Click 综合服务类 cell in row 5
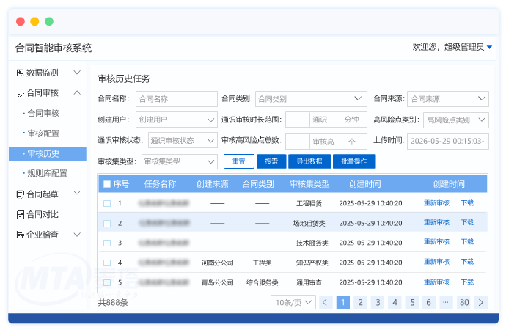 [262, 282]
